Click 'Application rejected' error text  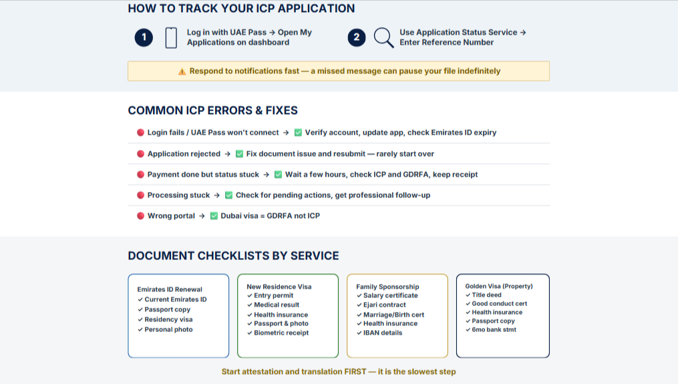pyautogui.click(x=184, y=153)
